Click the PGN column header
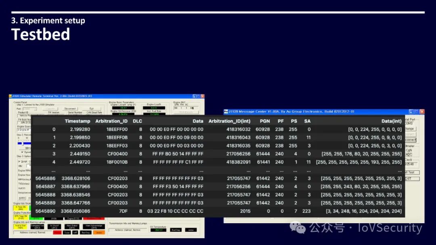This screenshot has width=436, height=245. pyautogui.click(x=265, y=121)
